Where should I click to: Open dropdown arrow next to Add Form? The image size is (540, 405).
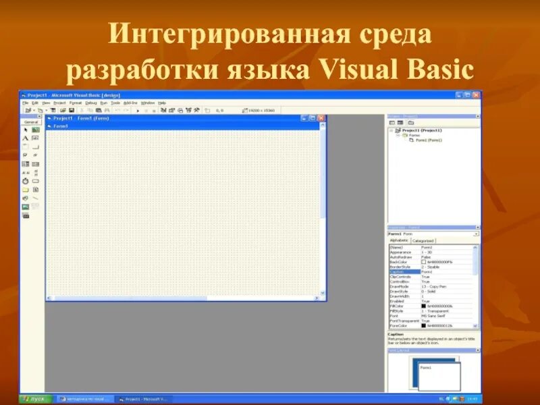(x=47, y=110)
